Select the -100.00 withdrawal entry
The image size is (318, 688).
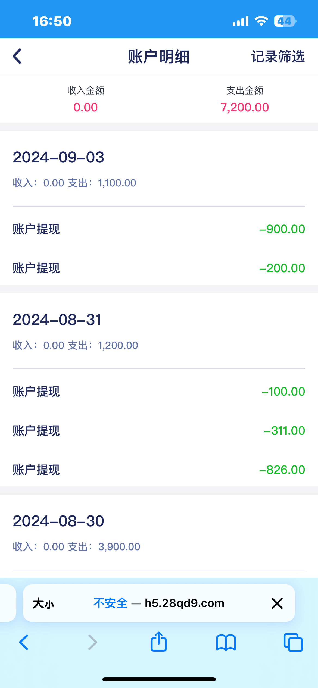click(159, 392)
